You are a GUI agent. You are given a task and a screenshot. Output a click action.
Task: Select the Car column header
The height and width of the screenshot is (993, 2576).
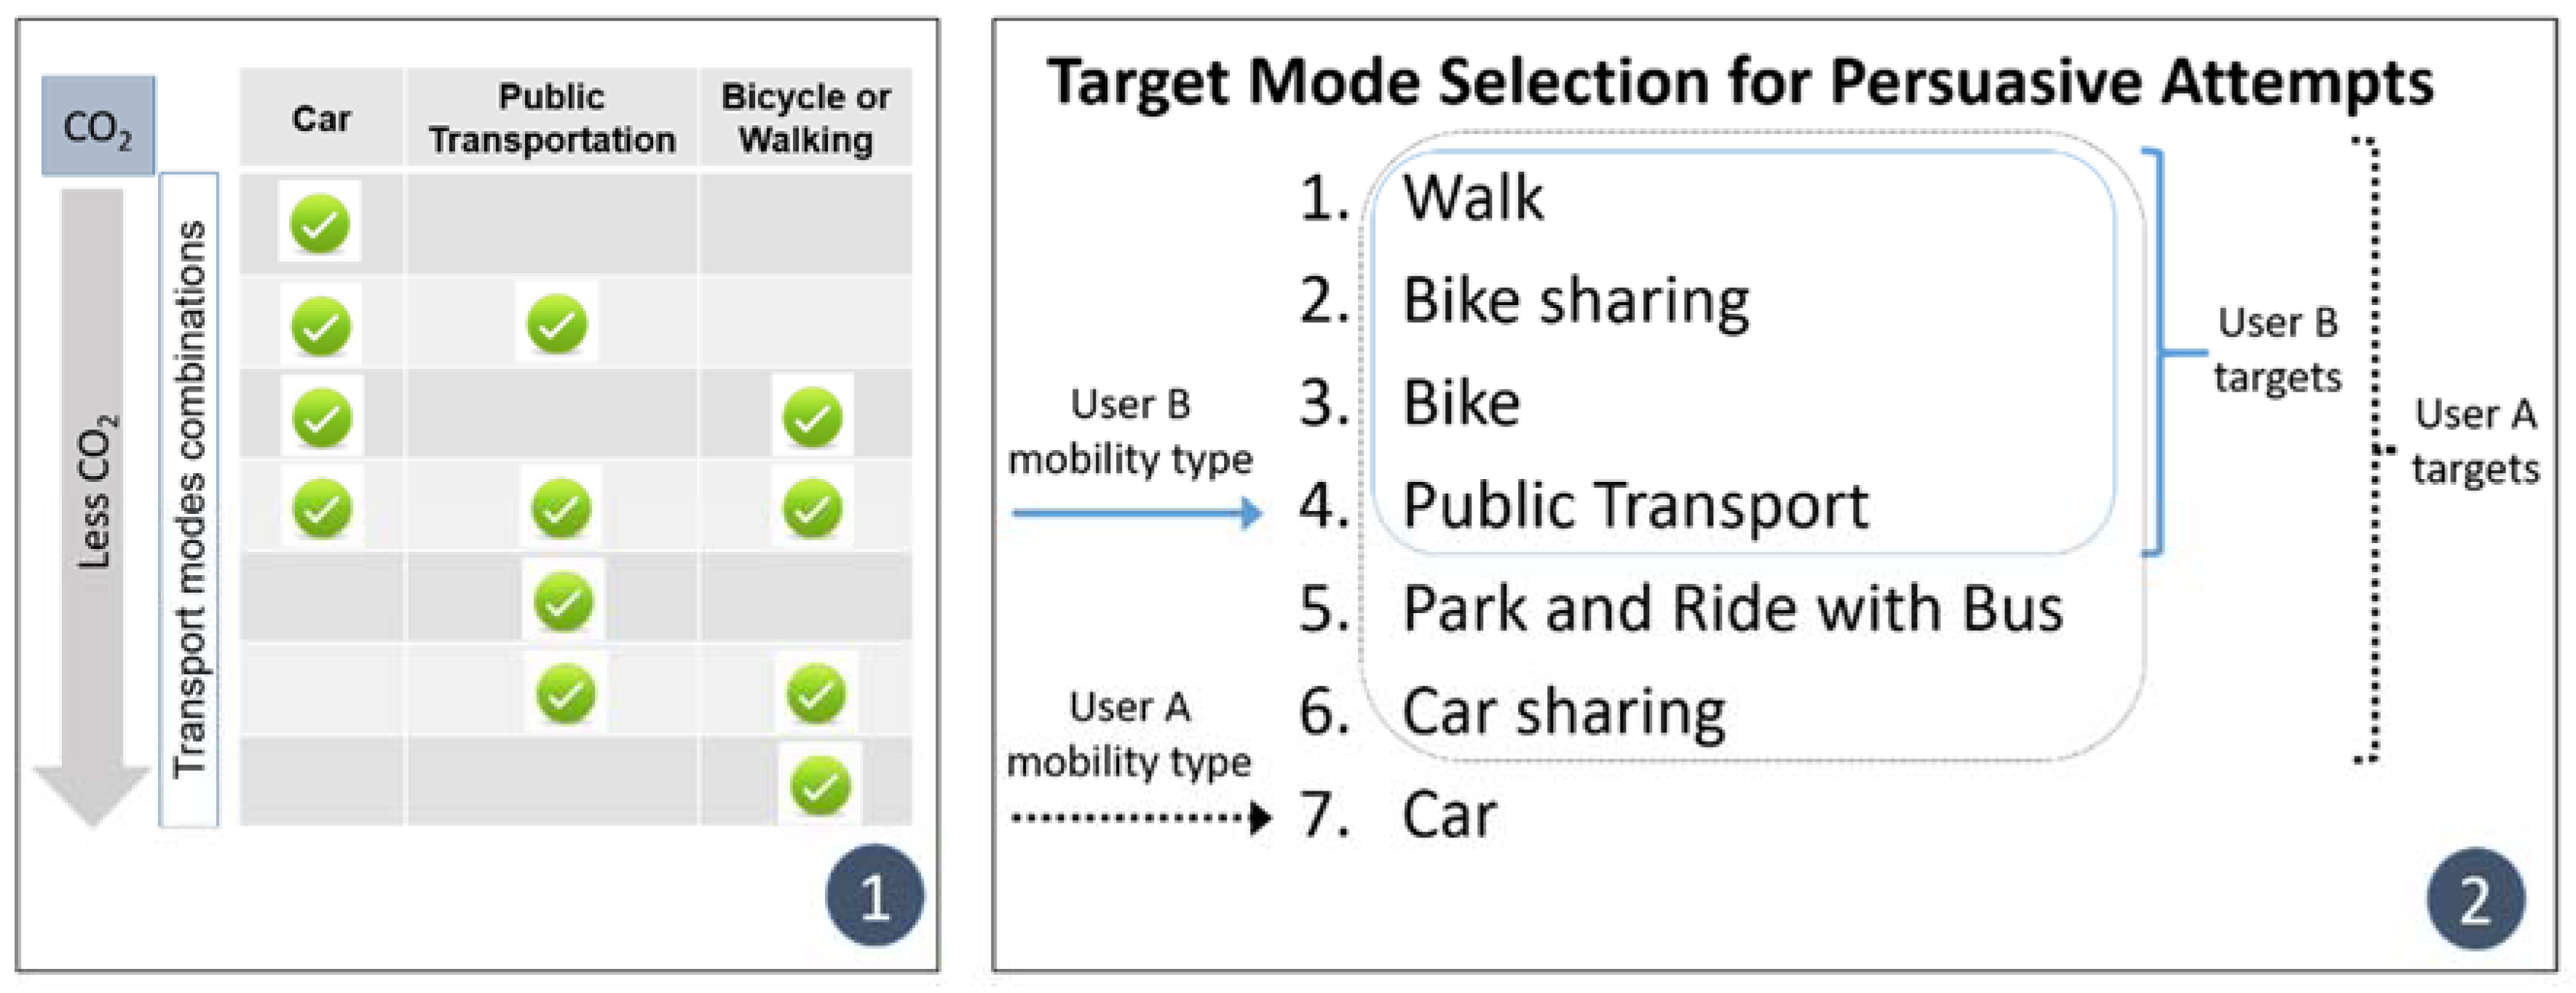click(321, 118)
